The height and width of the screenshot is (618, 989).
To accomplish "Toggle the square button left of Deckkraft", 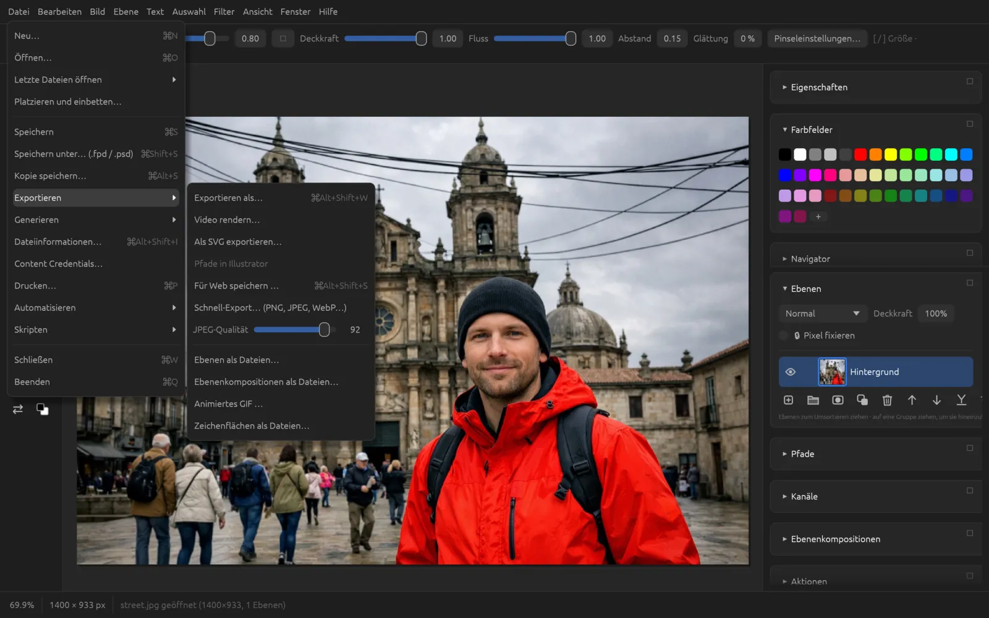I will tap(283, 38).
